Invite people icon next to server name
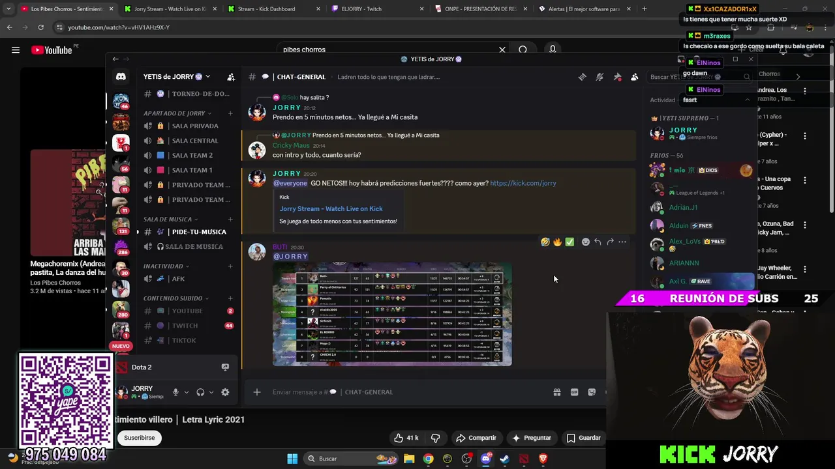The height and width of the screenshot is (469, 835). click(x=230, y=77)
